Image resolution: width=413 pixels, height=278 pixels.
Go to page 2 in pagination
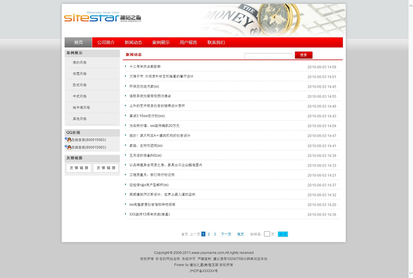click(x=209, y=234)
